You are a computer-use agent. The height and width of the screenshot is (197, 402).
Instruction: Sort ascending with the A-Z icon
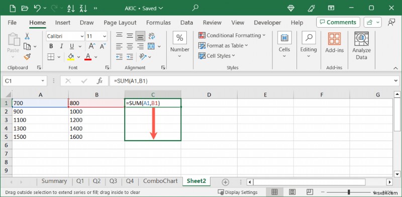click(x=71, y=8)
